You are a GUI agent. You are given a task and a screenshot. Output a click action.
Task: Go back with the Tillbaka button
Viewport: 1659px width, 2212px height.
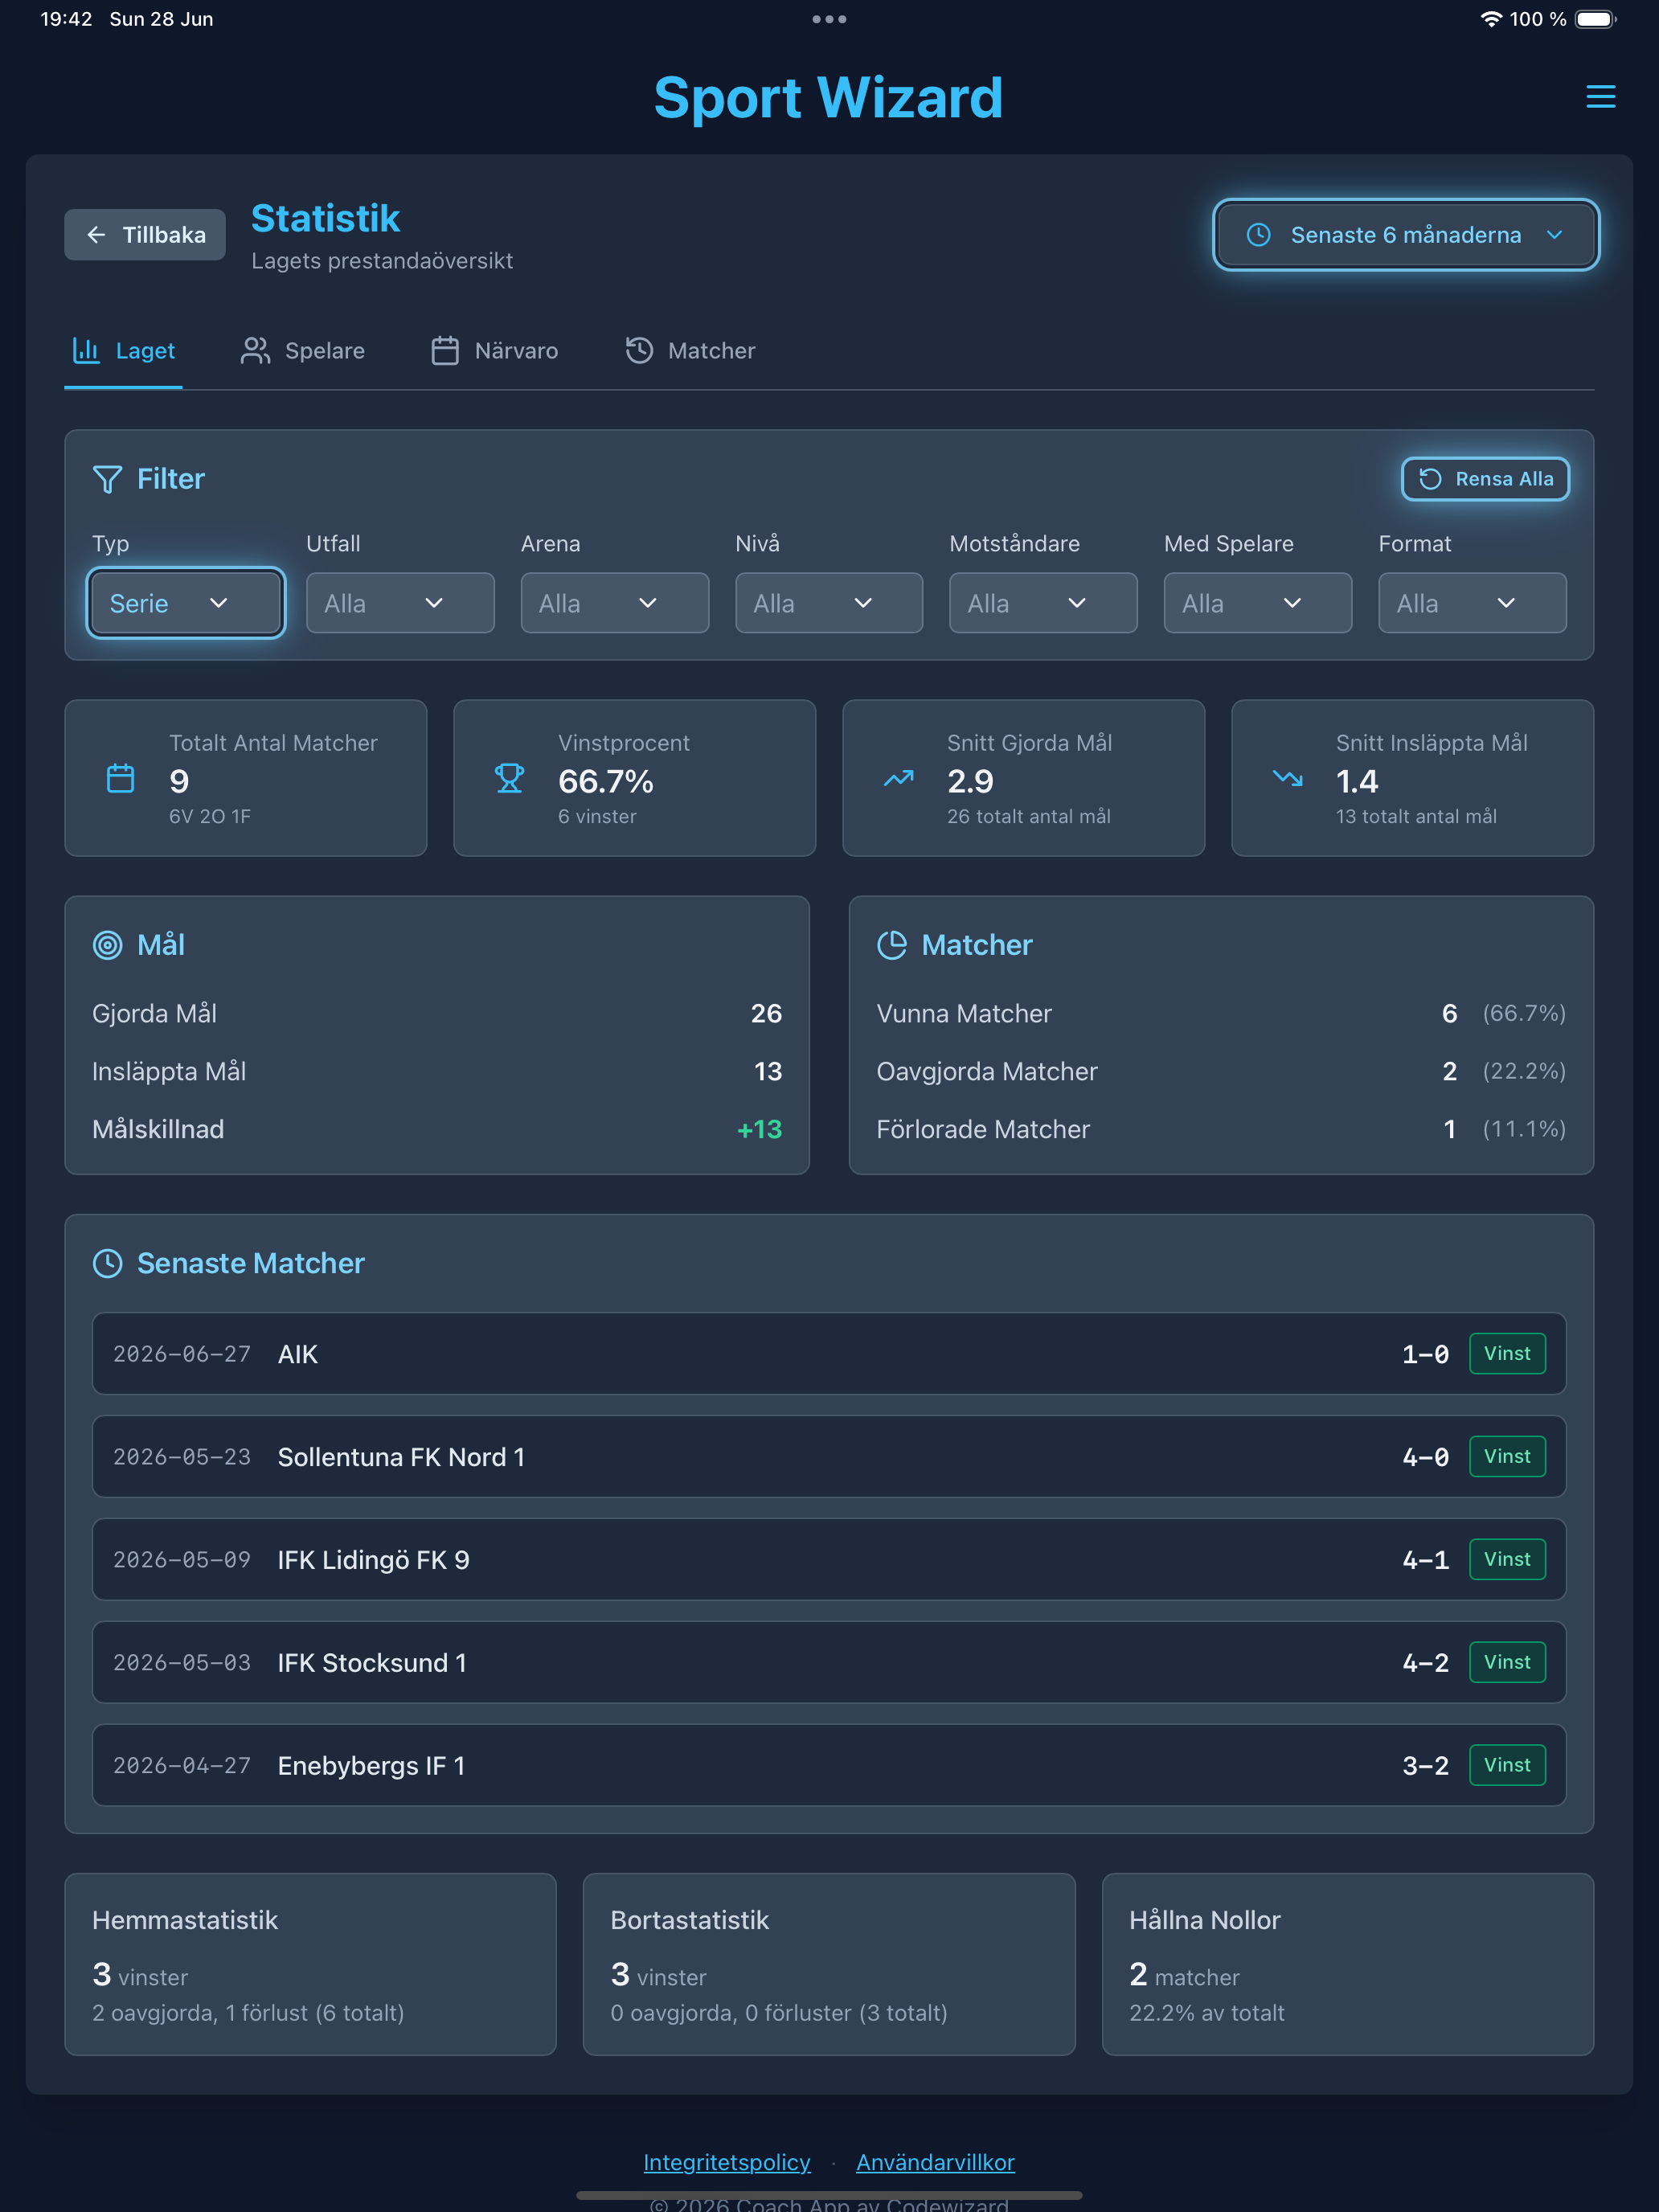coord(145,235)
